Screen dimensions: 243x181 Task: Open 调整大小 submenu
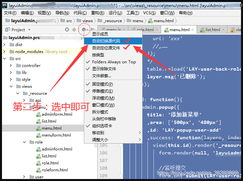coord(113,140)
